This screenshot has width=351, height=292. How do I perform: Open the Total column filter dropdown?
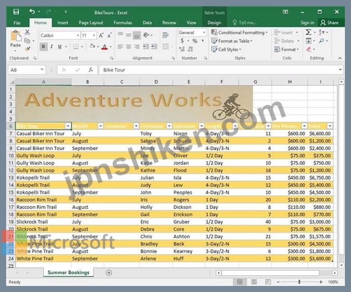pos(330,126)
